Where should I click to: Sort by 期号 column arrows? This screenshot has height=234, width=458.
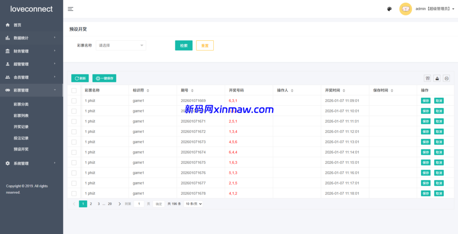point(192,90)
